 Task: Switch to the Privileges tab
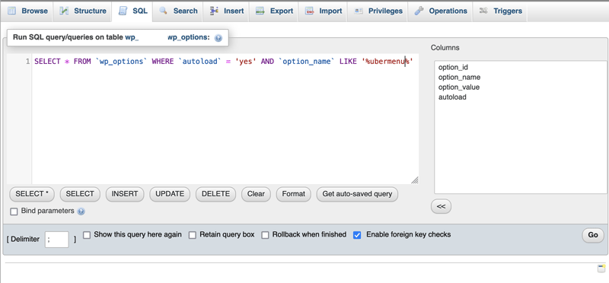tap(378, 11)
